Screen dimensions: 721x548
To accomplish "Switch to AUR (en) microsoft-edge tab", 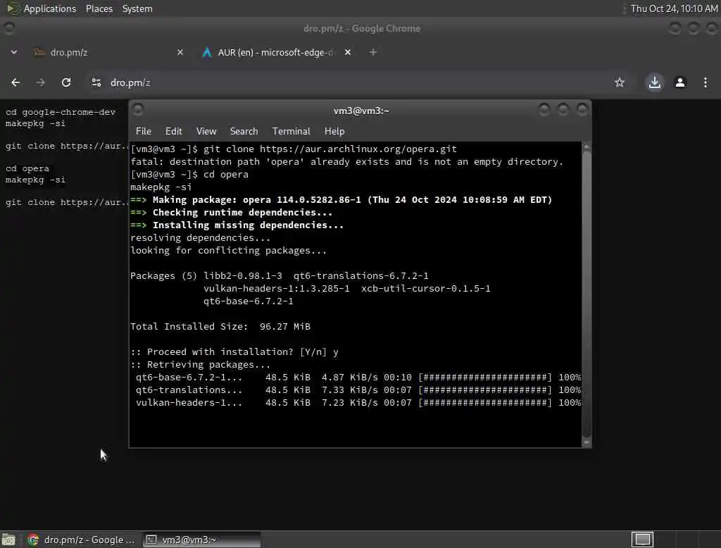I will tap(276, 52).
